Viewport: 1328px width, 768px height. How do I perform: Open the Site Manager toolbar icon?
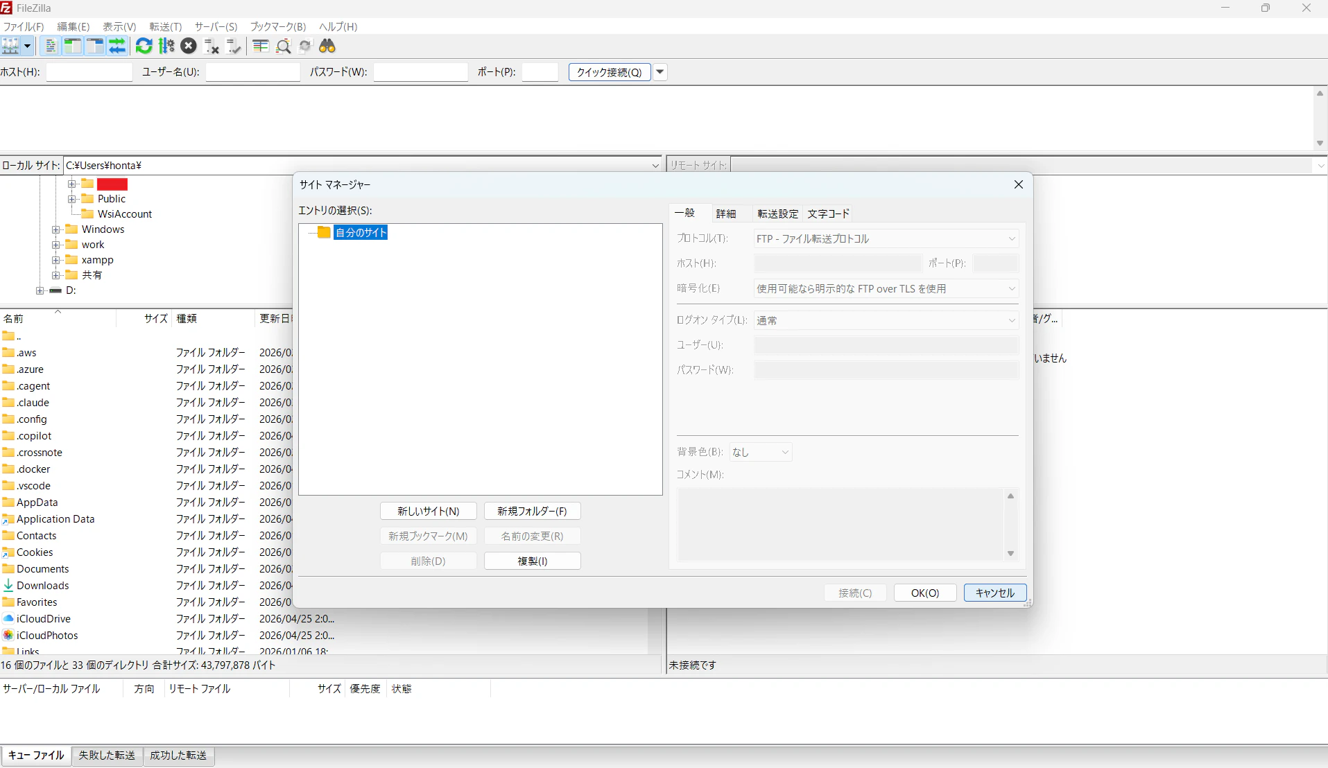[x=10, y=46]
